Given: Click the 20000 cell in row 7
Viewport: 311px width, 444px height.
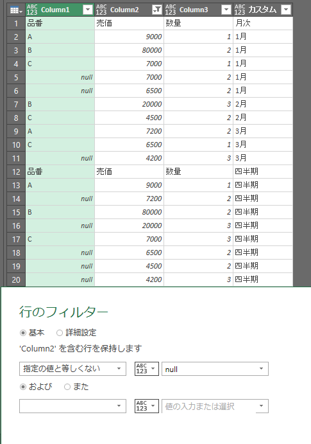Looking at the screenshot, I should [129, 104].
